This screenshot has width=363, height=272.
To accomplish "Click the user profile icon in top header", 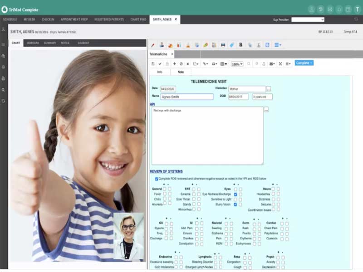I will [x=312, y=10].
